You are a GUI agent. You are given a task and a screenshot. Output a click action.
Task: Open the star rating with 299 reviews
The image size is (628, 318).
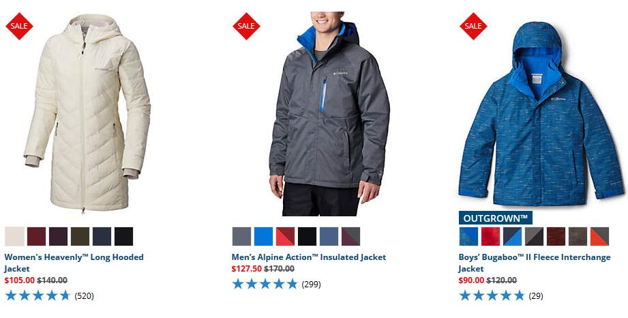[276, 285]
